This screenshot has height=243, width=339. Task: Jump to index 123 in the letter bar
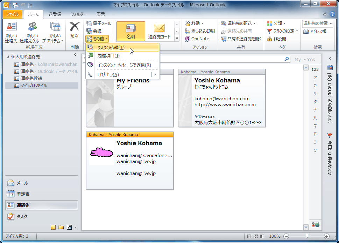(315, 69)
